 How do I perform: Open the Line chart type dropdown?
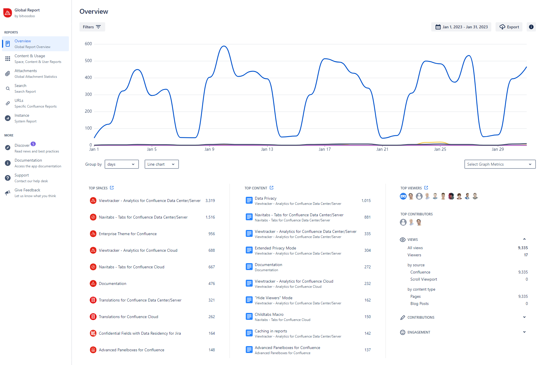coord(161,164)
